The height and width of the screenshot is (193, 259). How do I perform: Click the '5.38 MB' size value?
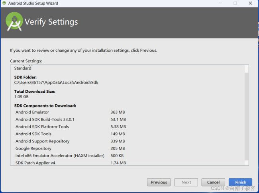[118, 127]
